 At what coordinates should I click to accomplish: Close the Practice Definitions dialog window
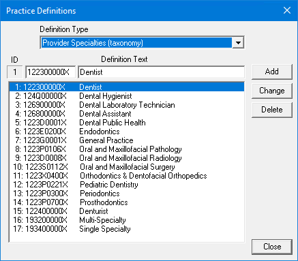tap(287, 10)
